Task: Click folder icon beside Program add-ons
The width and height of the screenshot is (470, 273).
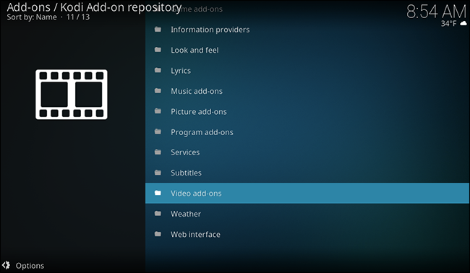Action: [158, 131]
